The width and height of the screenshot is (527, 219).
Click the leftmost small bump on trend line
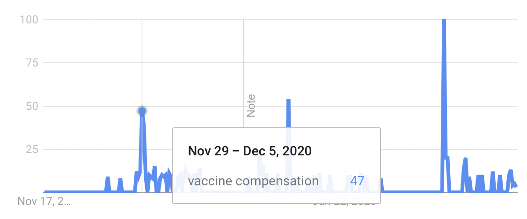click(108, 178)
